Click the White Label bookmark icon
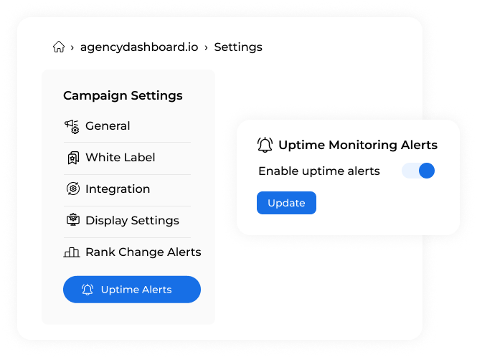 pos(73,158)
